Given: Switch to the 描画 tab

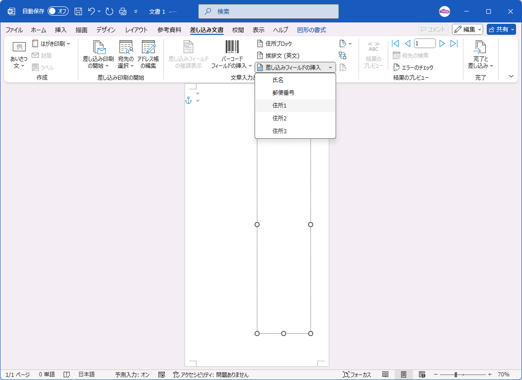Looking at the screenshot, I should coord(81,30).
